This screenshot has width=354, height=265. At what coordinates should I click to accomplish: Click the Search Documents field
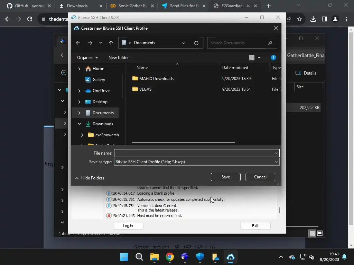tap(242, 43)
